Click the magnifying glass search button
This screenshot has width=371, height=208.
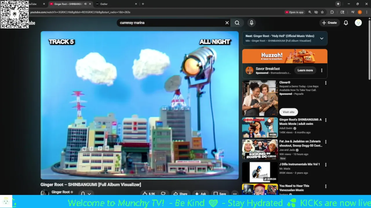click(x=237, y=23)
